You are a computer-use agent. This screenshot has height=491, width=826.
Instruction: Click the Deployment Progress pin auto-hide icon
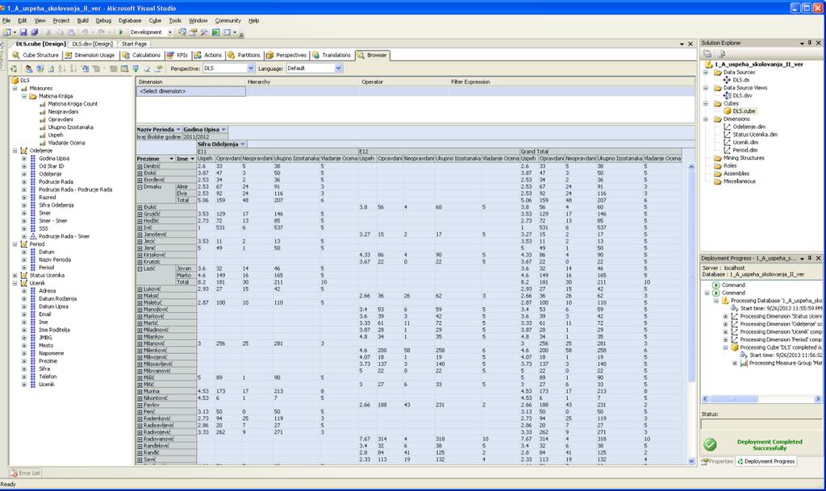tap(810, 258)
